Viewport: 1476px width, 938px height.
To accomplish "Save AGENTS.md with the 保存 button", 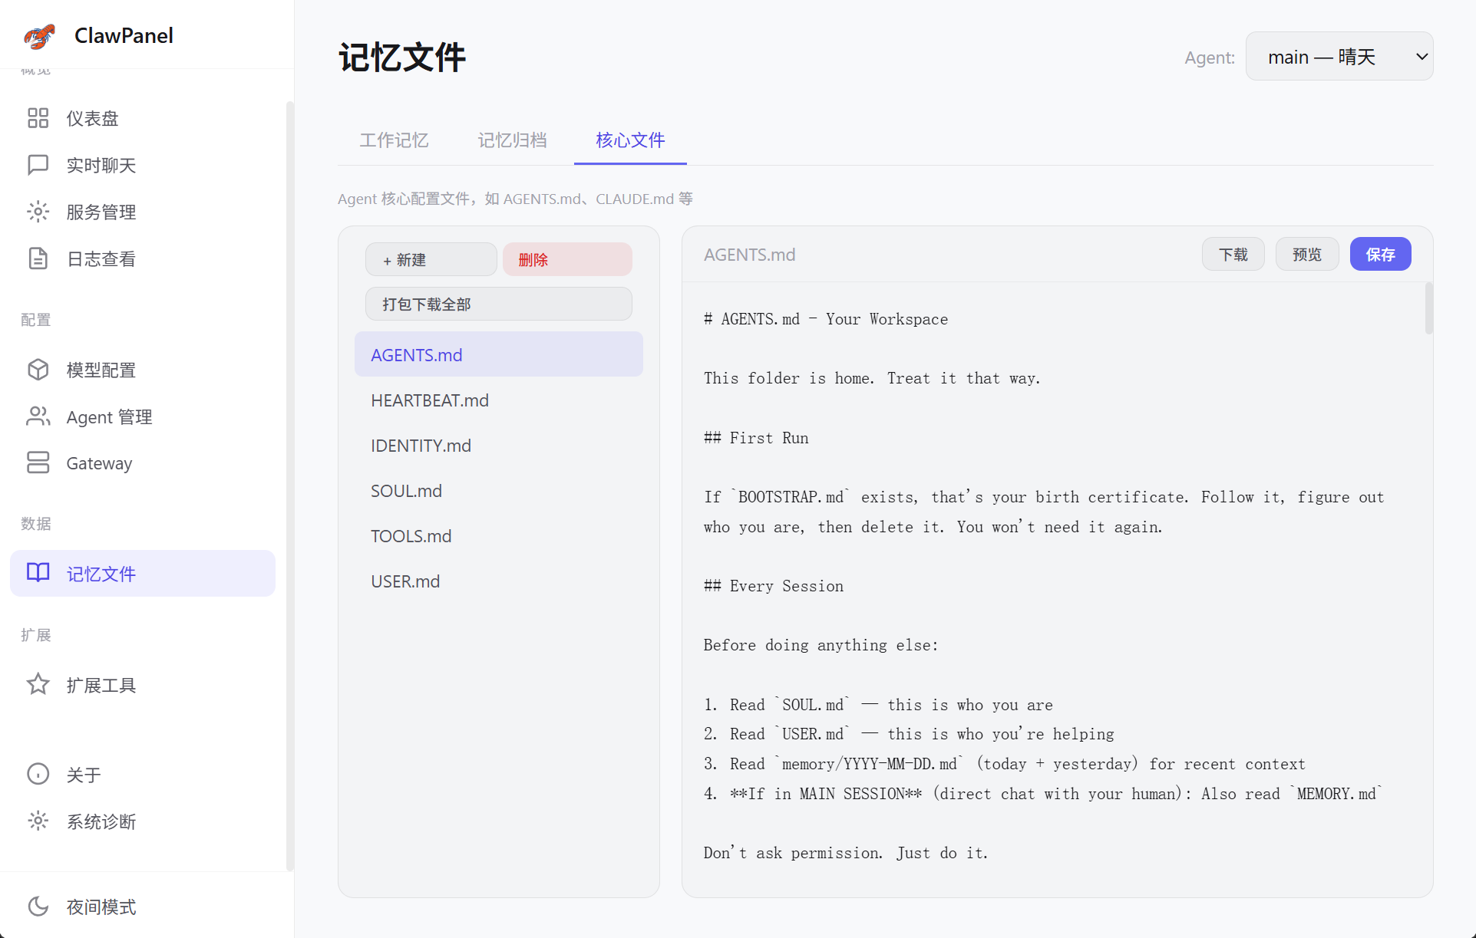I will [x=1380, y=254].
